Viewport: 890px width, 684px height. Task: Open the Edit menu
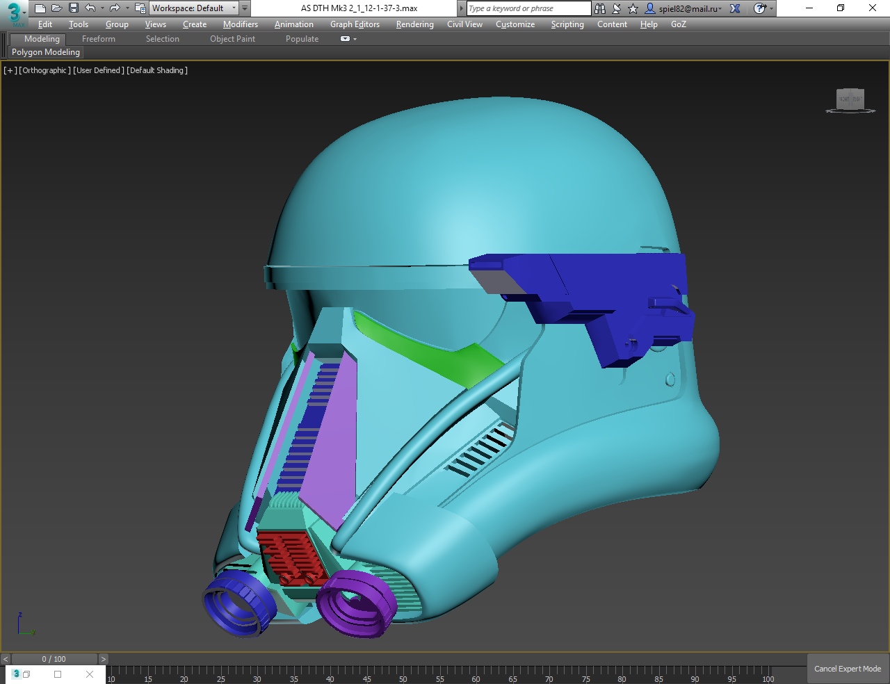point(45,24)
